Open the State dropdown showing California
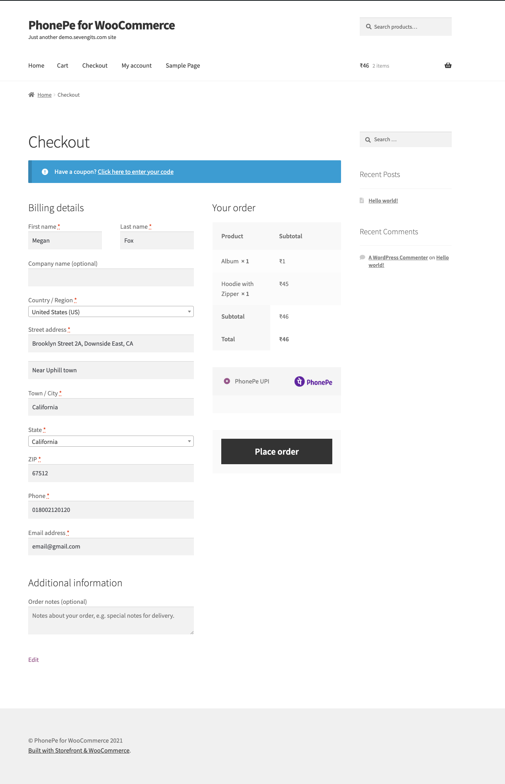The width and height of the screenshot is (505, 784). (x=111, y=442)
